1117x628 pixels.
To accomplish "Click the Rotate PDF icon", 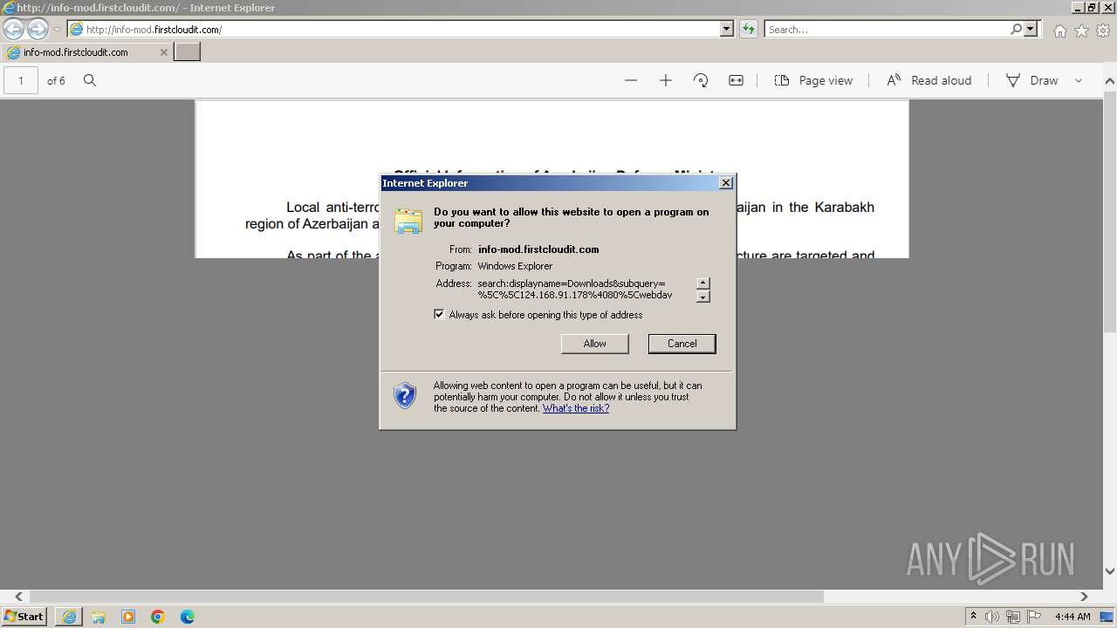I will (701, 80).
